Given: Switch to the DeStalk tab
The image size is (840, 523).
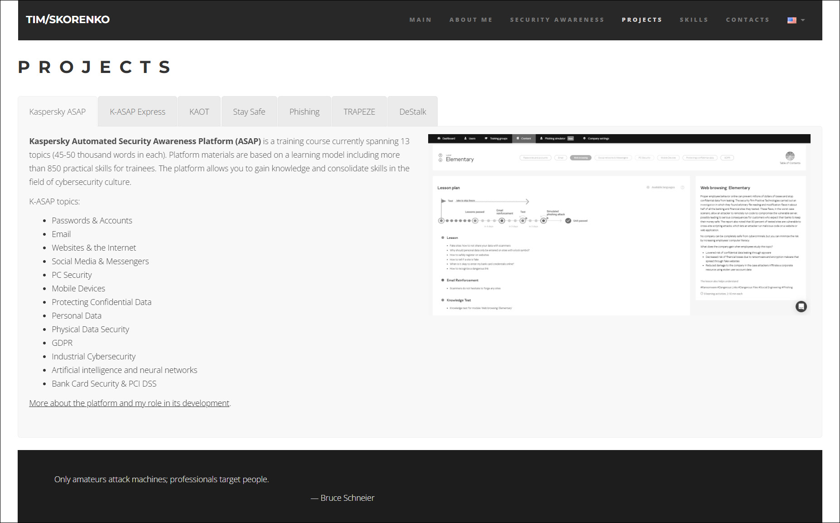Looking at the screenshot, I should pyautogui.click(x=413, y=111).
